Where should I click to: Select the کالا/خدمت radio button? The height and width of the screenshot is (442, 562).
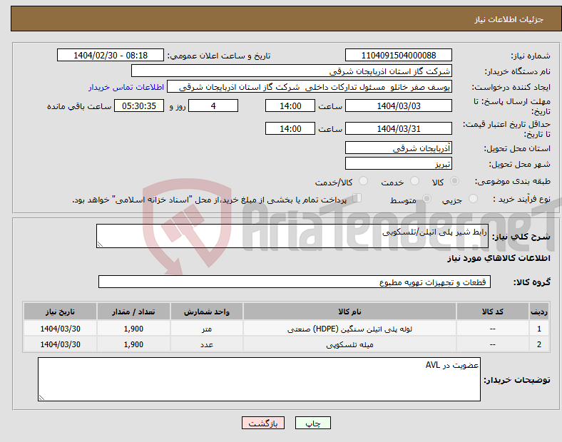(x=364, y=181)
